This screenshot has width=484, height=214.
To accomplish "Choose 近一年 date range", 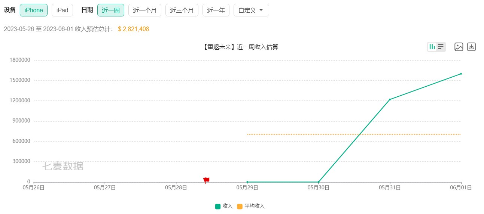I will 216,10.
